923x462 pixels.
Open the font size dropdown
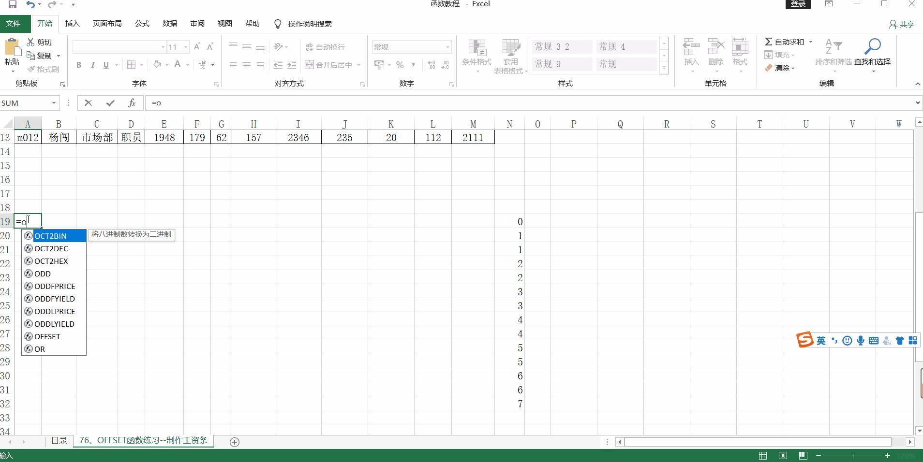[x=184, y=46]
